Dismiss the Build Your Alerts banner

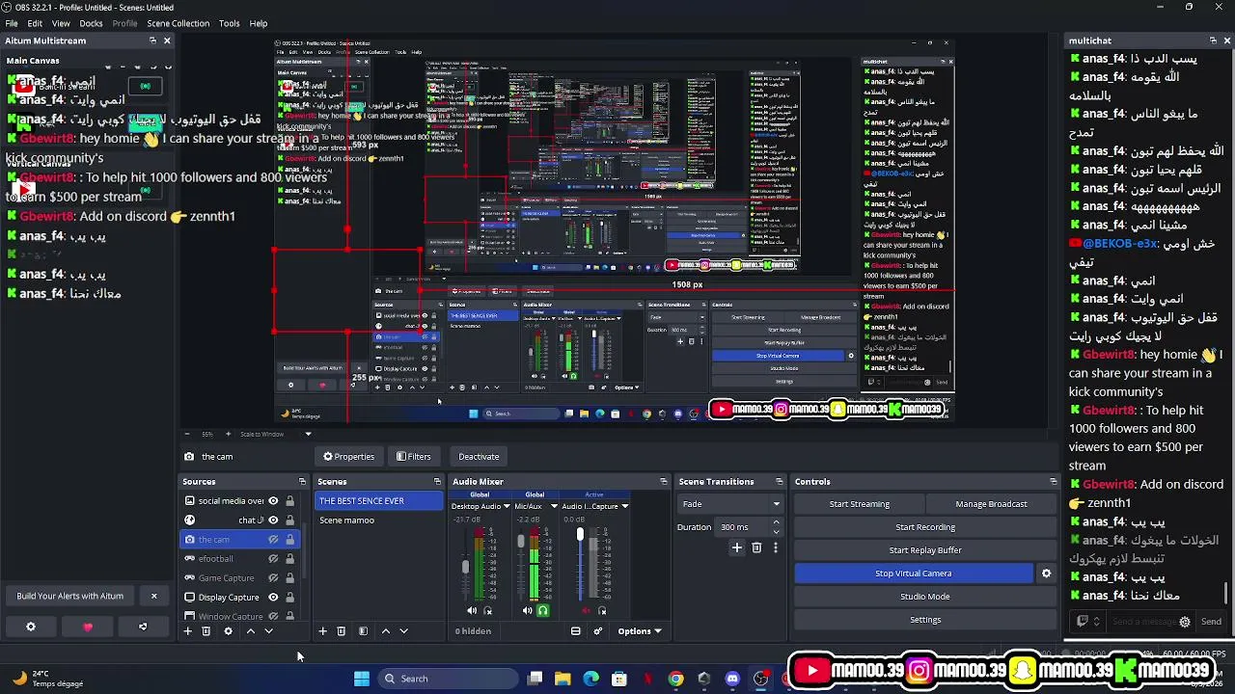tap(153, 596)
